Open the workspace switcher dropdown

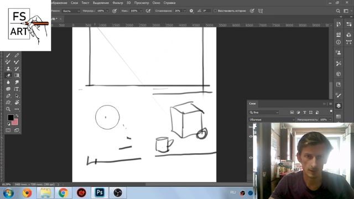coord(346,11)
